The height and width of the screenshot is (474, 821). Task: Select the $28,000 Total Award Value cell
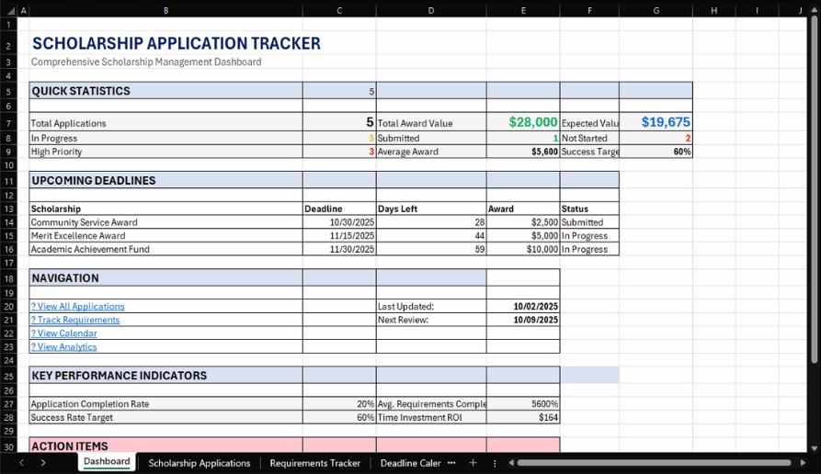pyautogui.click(x=522, y=122)
